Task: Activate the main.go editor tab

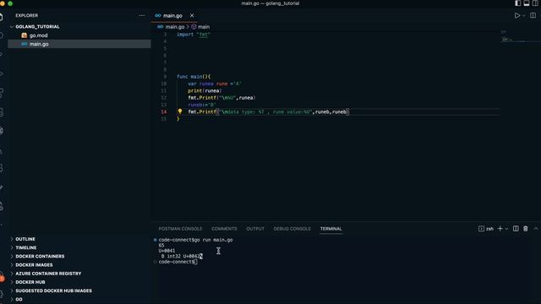Action: point(172,15)
